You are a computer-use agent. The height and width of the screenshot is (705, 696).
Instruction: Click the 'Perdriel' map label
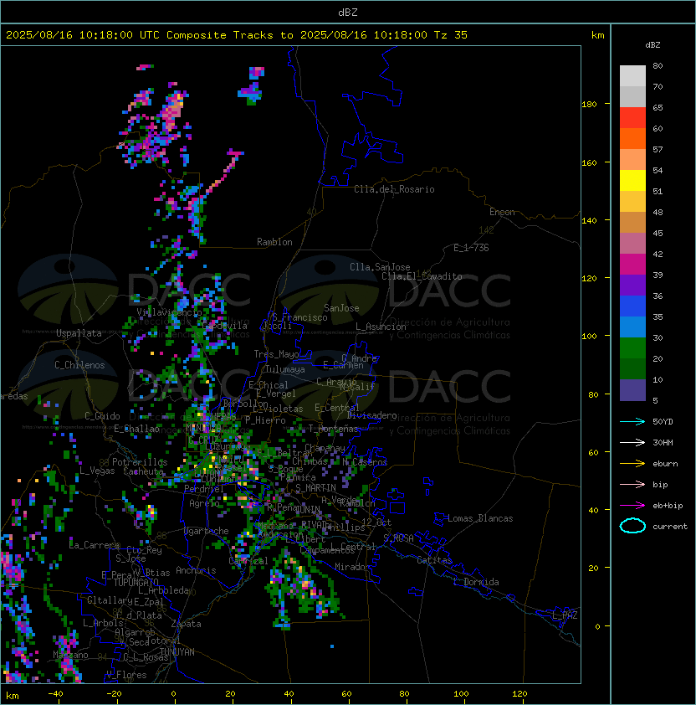click(203, 489)
